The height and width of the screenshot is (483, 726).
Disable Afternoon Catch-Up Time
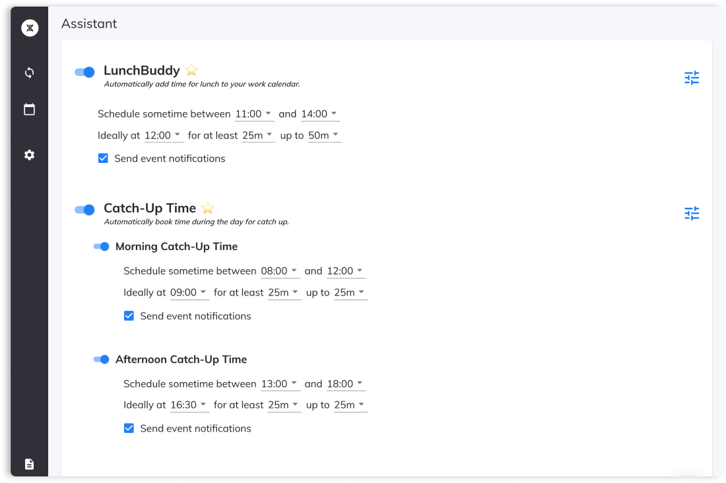102,359
